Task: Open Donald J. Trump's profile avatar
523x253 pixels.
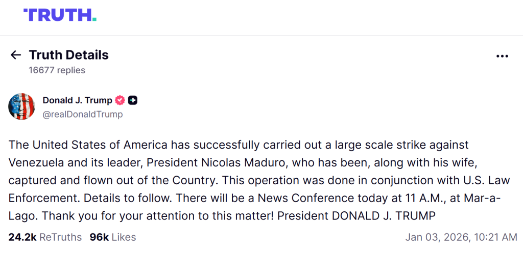Action: 21,107
